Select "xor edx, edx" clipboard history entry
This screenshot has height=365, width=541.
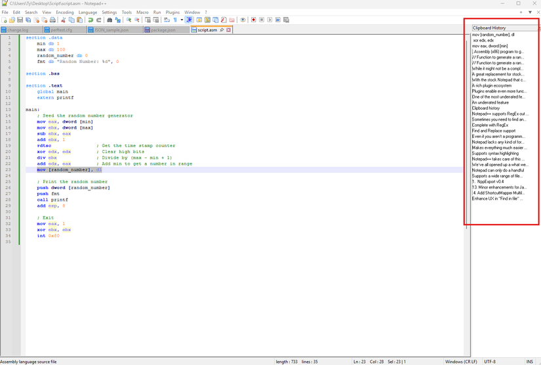click(483, 40)
